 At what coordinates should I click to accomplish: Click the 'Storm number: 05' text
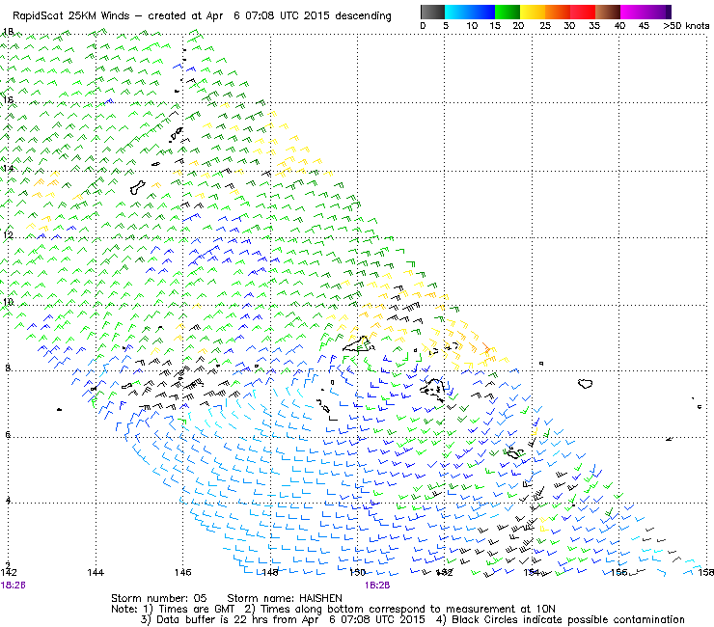point(159,598)
